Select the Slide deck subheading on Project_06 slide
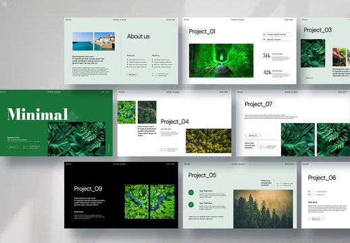 coord(312,202)
